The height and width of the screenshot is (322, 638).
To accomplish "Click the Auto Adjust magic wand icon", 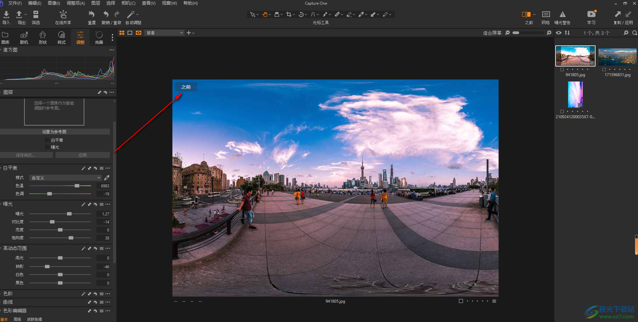I will [x=131, y=15].
